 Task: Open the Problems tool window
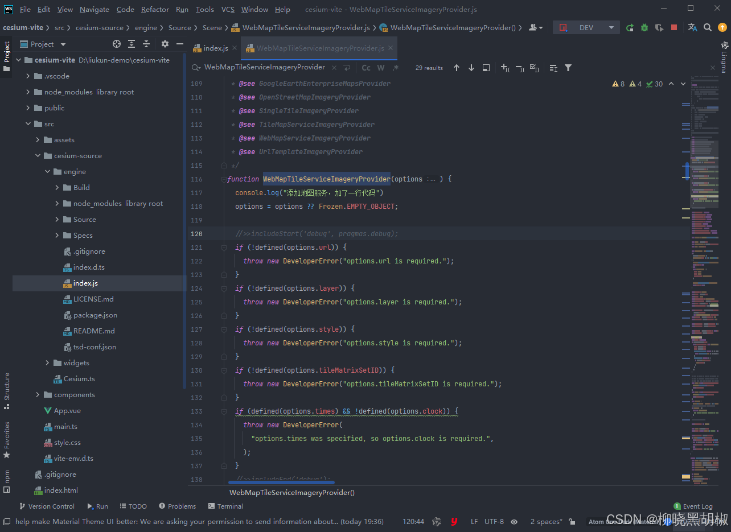click(177, 506)
